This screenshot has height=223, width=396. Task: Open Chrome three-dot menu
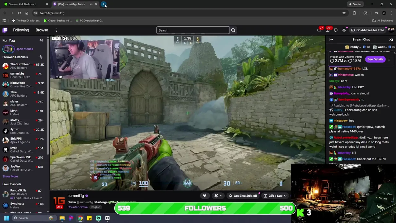coord(391,13)
